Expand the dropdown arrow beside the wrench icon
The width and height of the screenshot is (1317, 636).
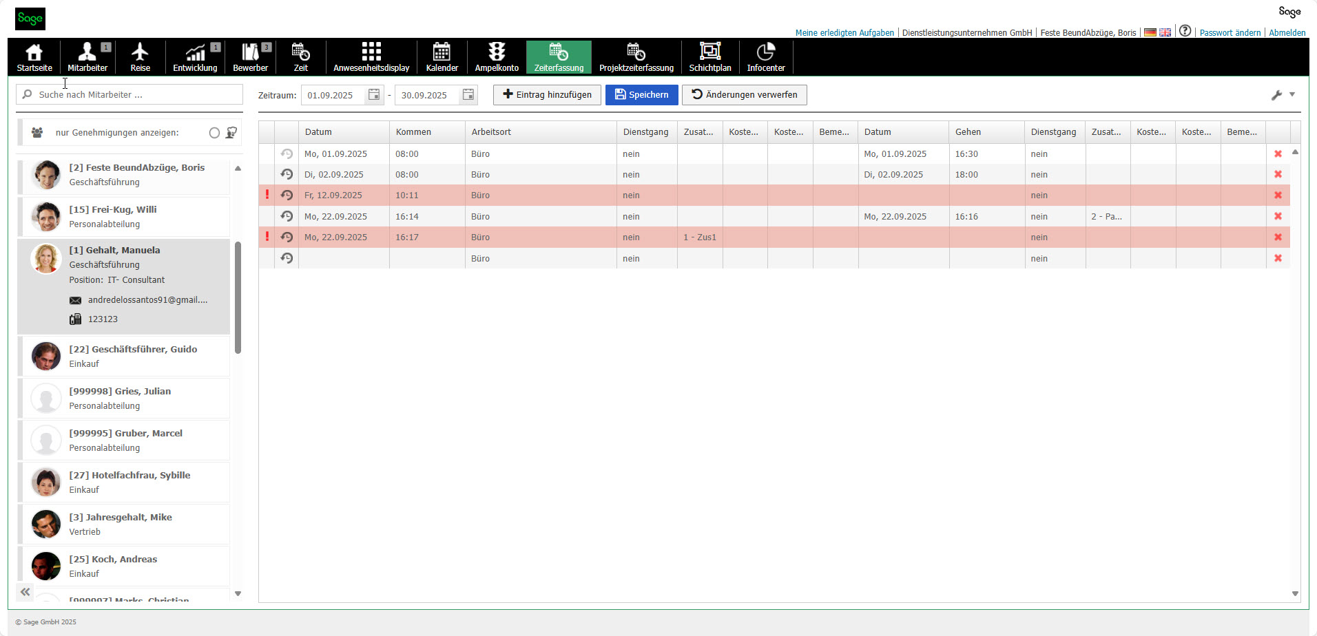[x=1293, y=94]
